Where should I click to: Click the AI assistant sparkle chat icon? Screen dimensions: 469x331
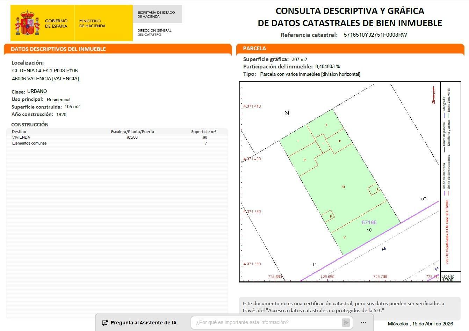(104, 323)
